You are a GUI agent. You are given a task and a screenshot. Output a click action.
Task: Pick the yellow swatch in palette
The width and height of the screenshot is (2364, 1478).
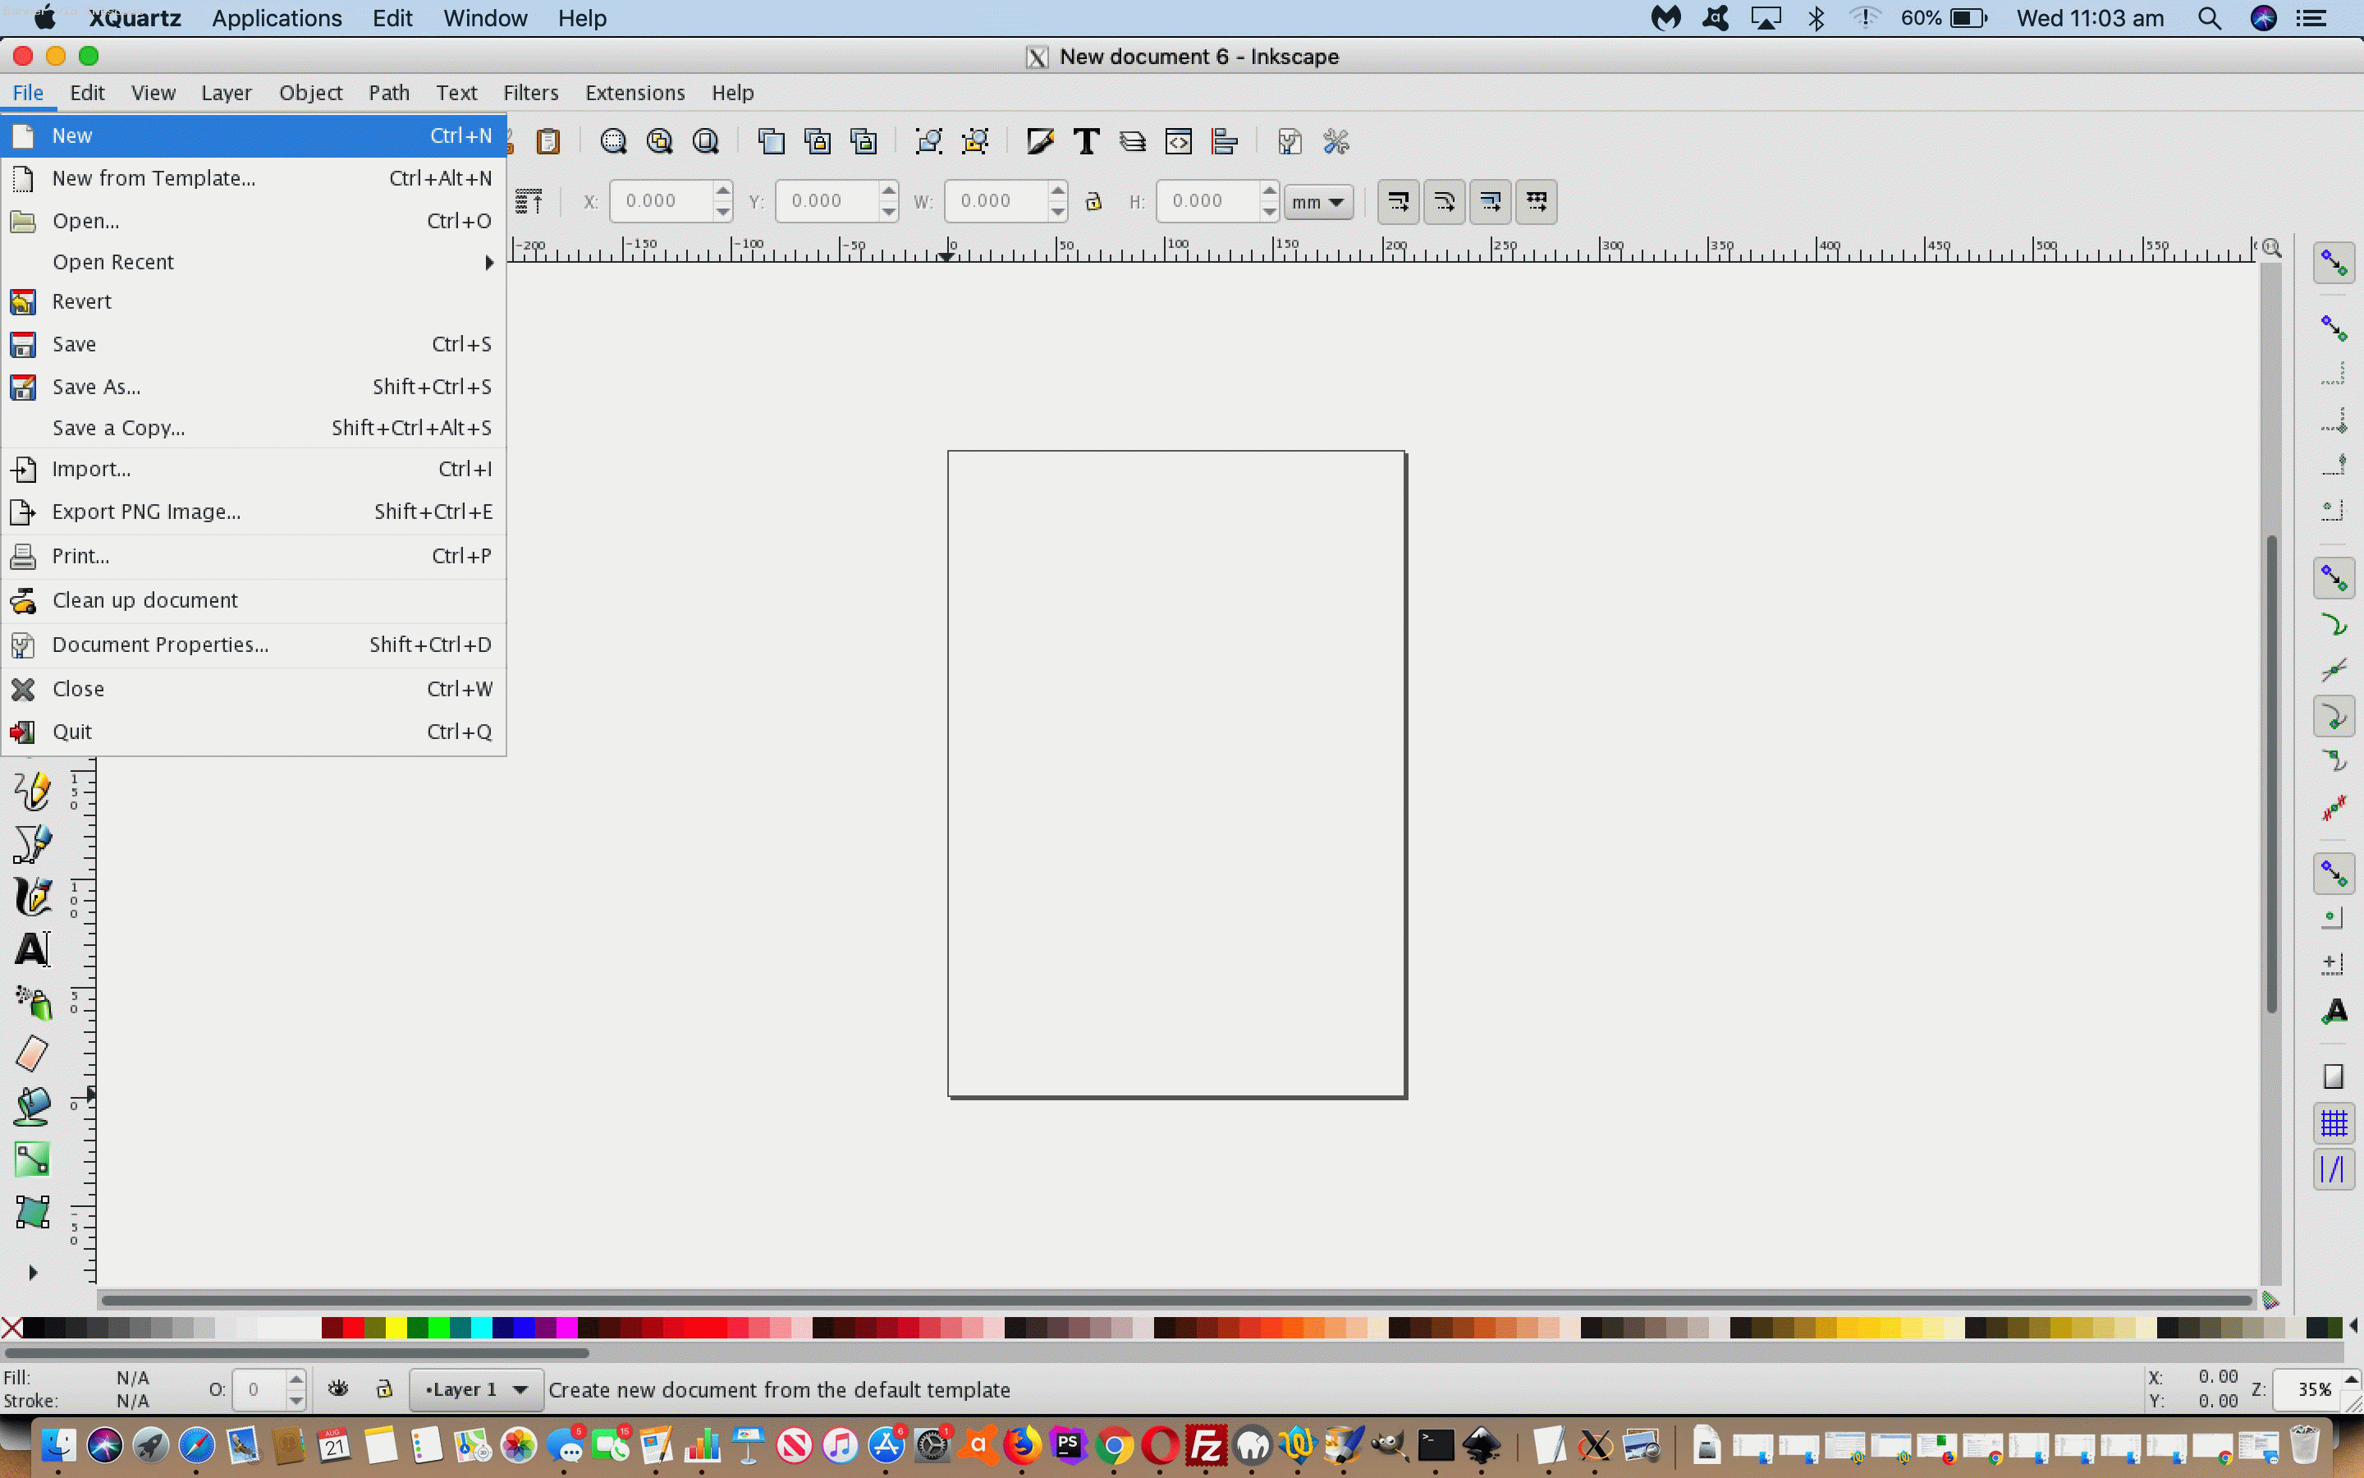tap(396, 1328)
